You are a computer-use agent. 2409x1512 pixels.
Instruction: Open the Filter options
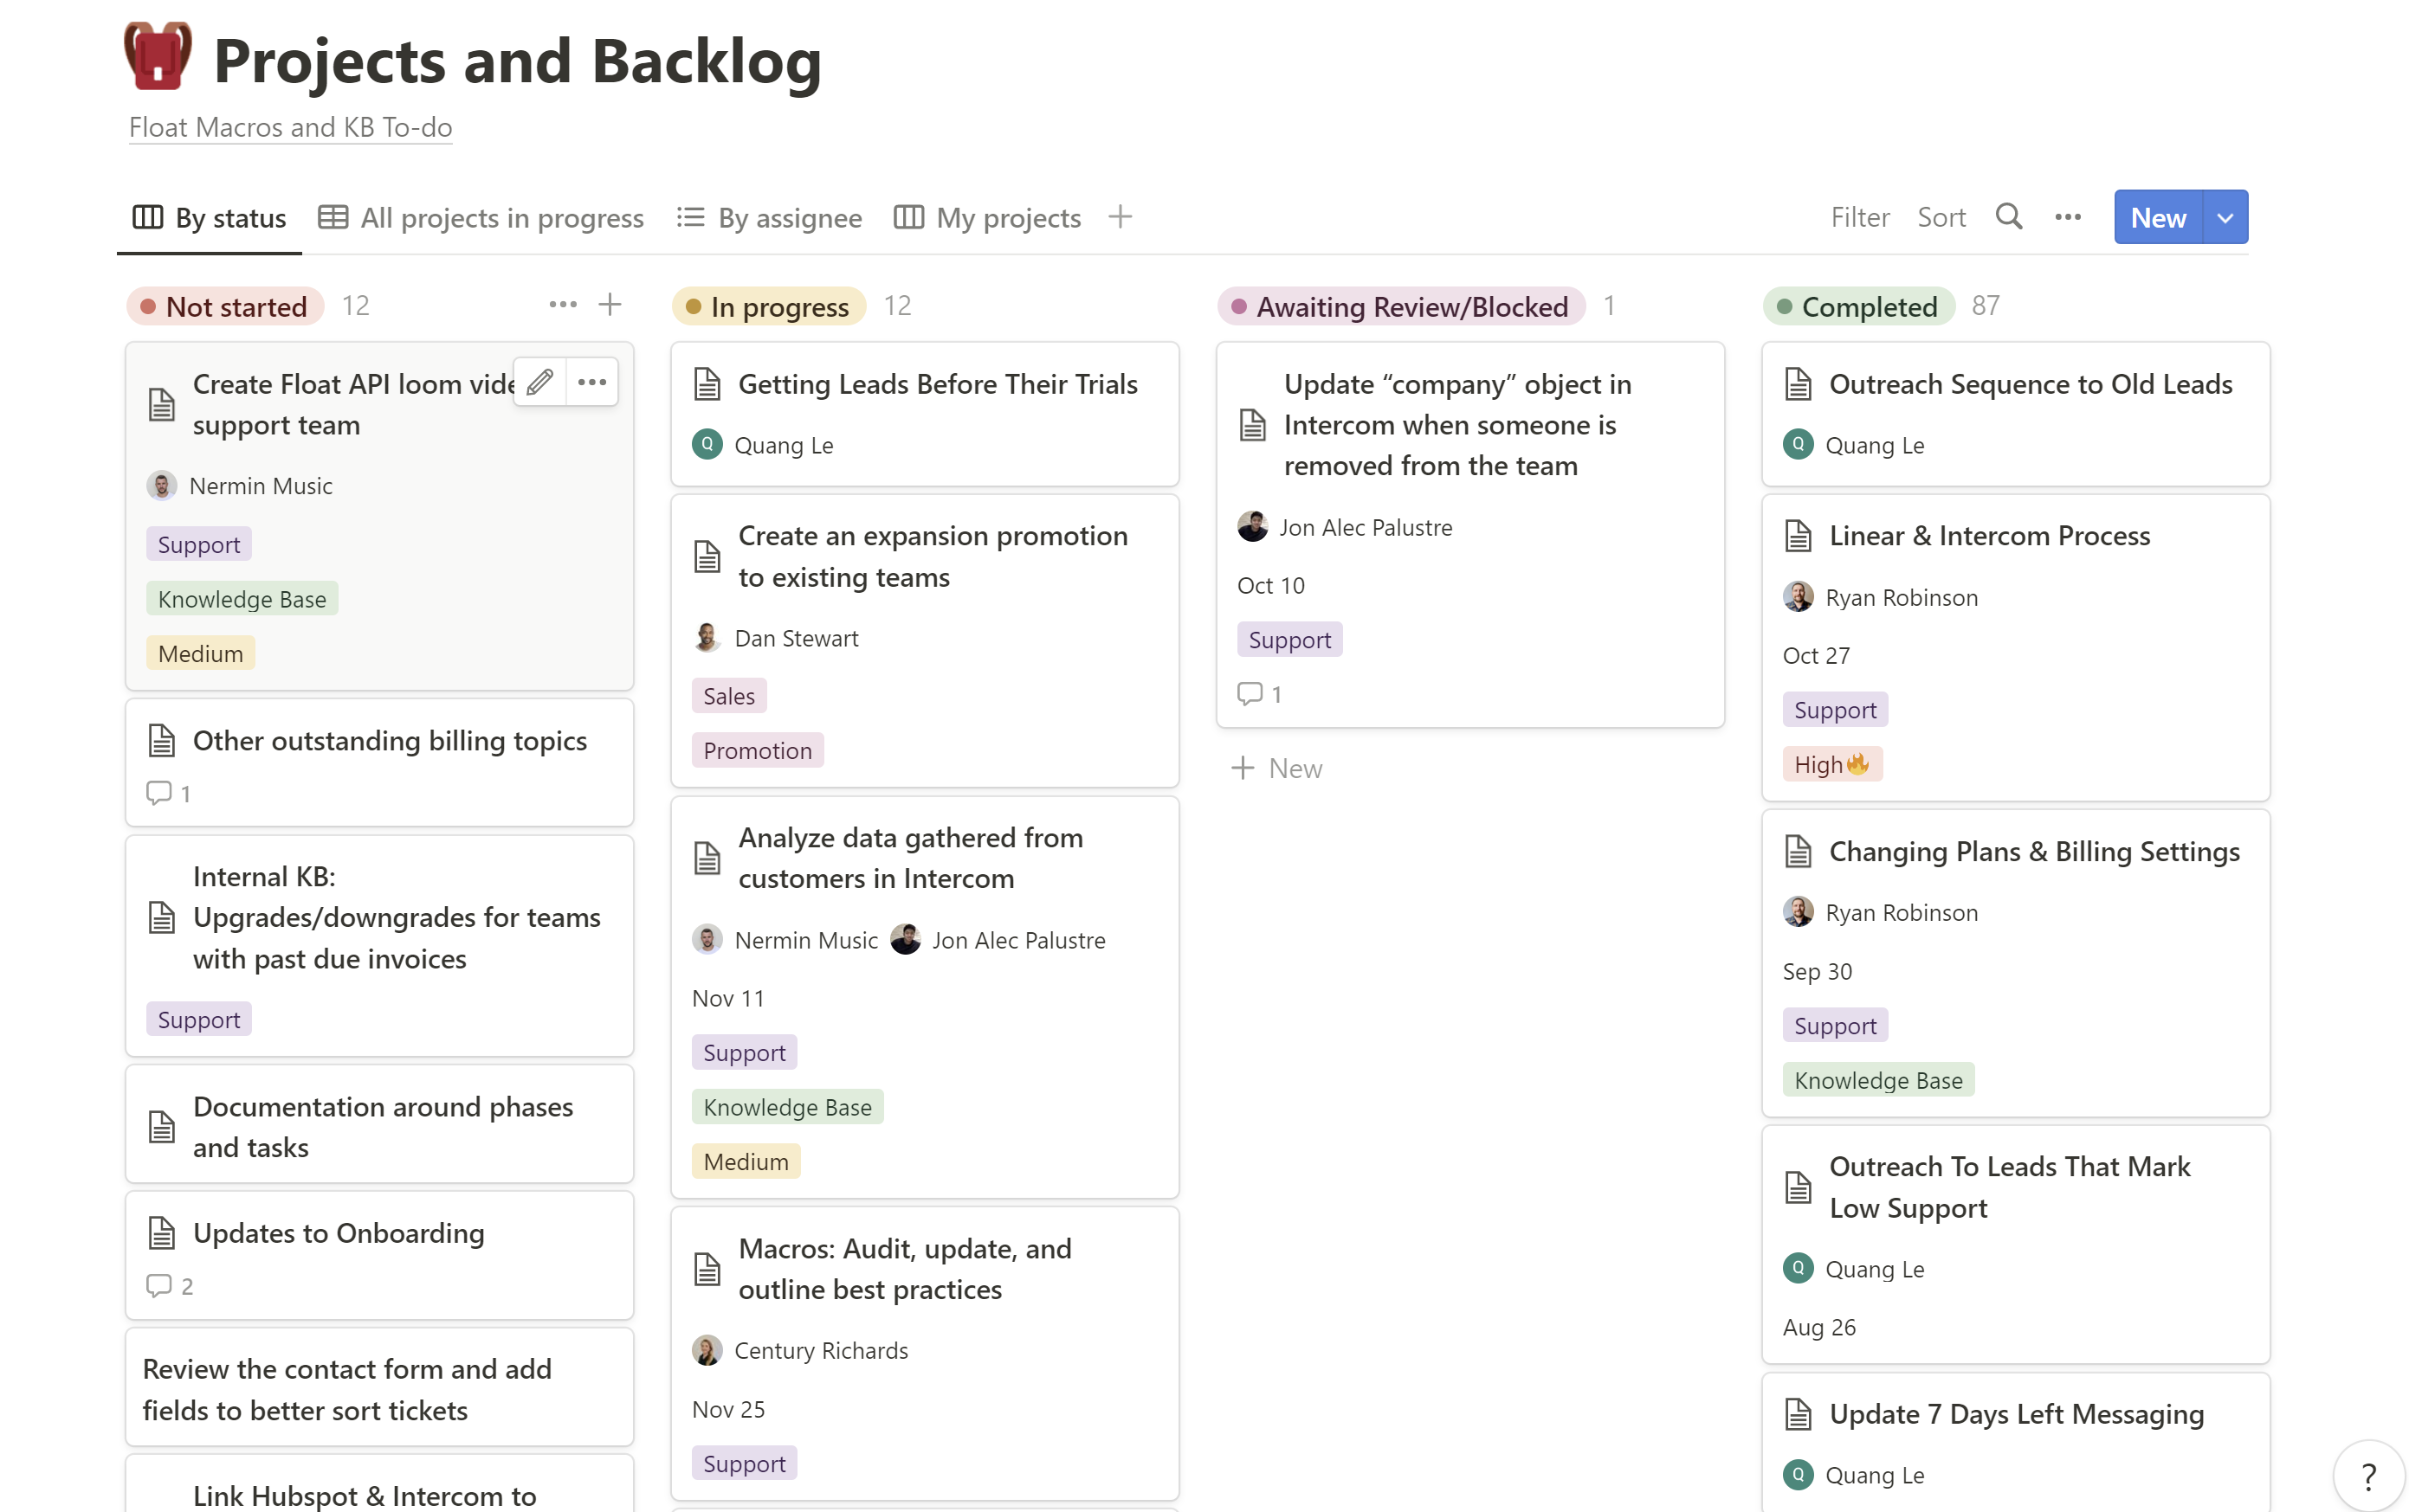click(x=1859, y=217)
